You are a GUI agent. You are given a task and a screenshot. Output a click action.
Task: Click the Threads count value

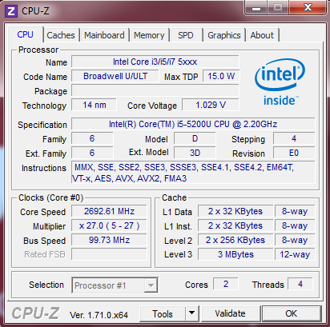pyautogui.click(x=300, y=284)
